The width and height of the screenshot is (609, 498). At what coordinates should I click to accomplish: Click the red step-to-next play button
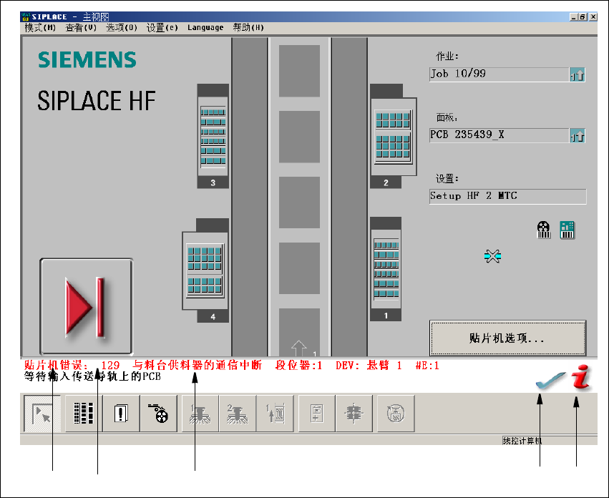coord(86,306)
